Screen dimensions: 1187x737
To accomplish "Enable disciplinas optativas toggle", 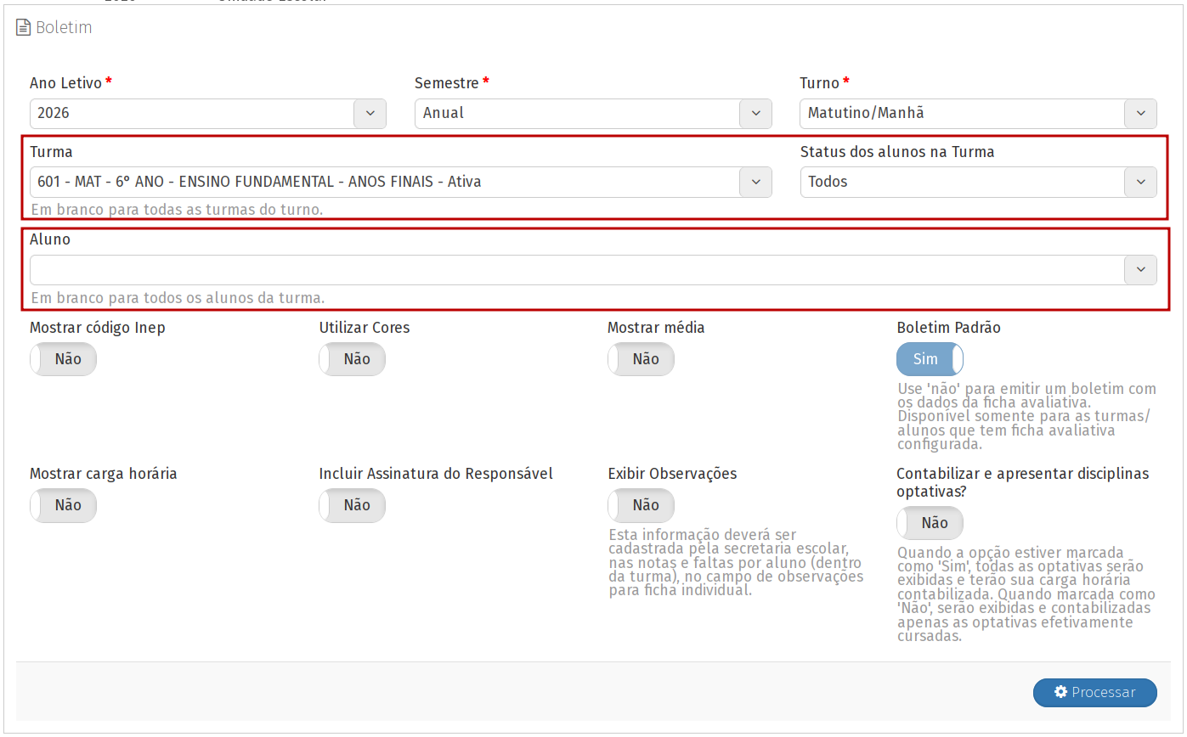I will point(930,523).
